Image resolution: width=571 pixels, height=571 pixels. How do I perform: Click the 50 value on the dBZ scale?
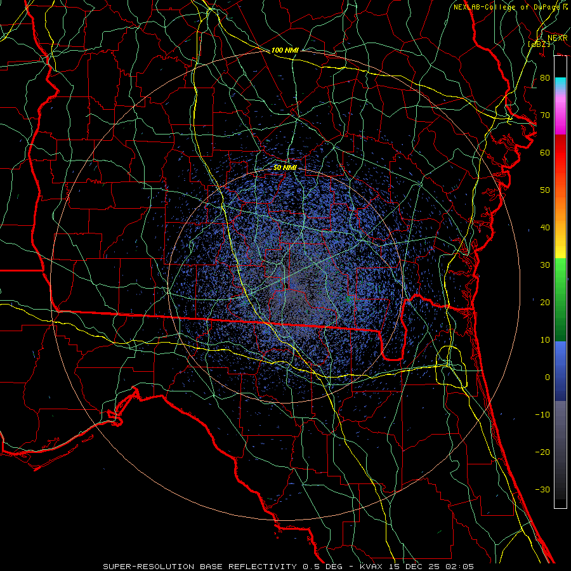click(x=545, y=190)
